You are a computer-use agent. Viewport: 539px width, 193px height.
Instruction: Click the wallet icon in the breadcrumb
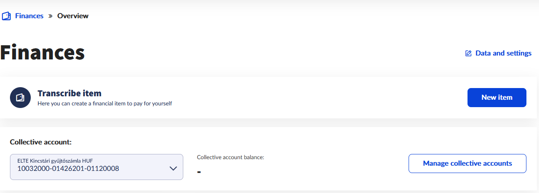[6, 16]
